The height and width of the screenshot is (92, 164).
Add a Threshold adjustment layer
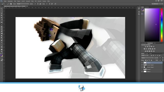click(150, 51)
